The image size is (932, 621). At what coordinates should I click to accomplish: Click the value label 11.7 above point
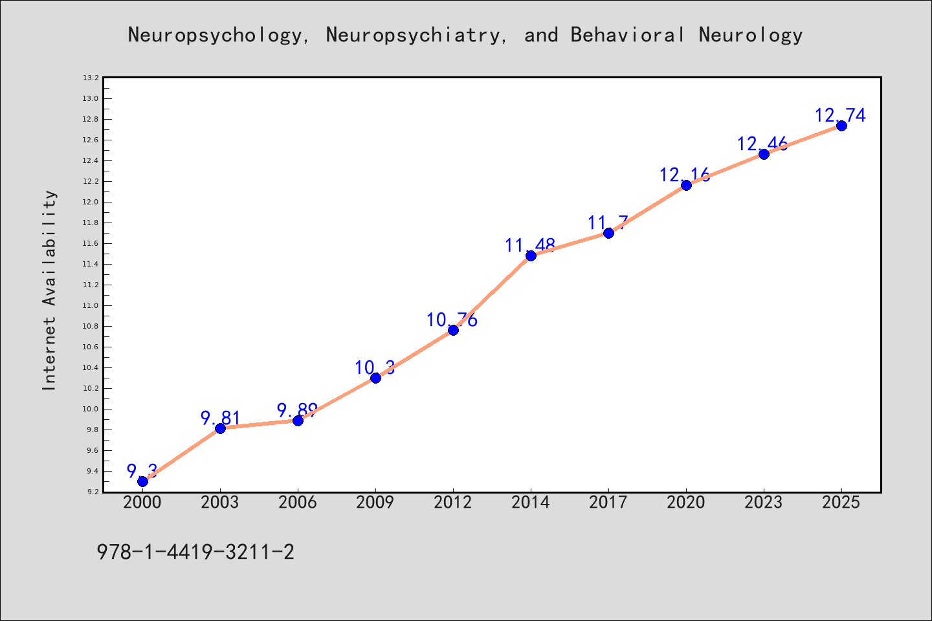point(608,223)
